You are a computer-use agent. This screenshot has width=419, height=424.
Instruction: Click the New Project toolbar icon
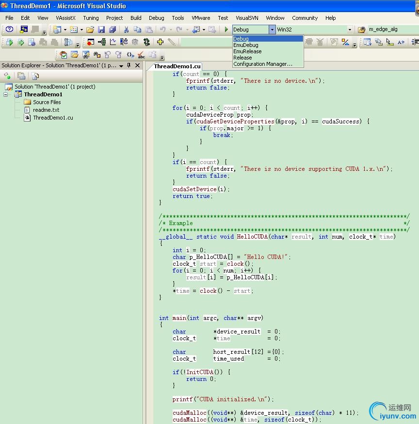(57, 30)
